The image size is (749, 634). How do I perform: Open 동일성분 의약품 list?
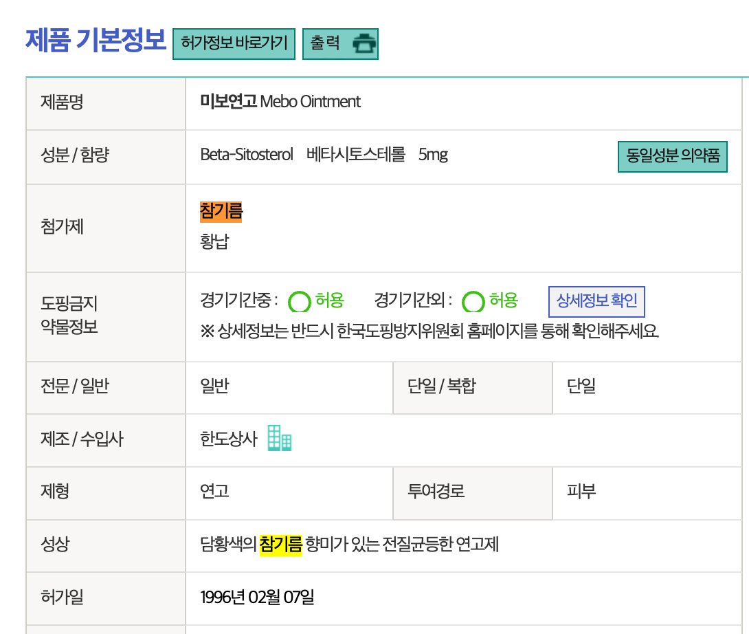coord(673,156)
